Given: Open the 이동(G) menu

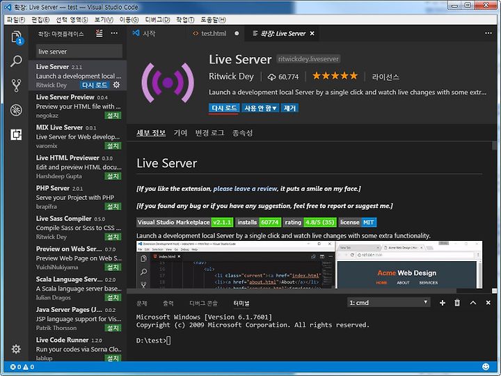Looking at the screenshot, I should pyautogui.click(x=129, y=19).
